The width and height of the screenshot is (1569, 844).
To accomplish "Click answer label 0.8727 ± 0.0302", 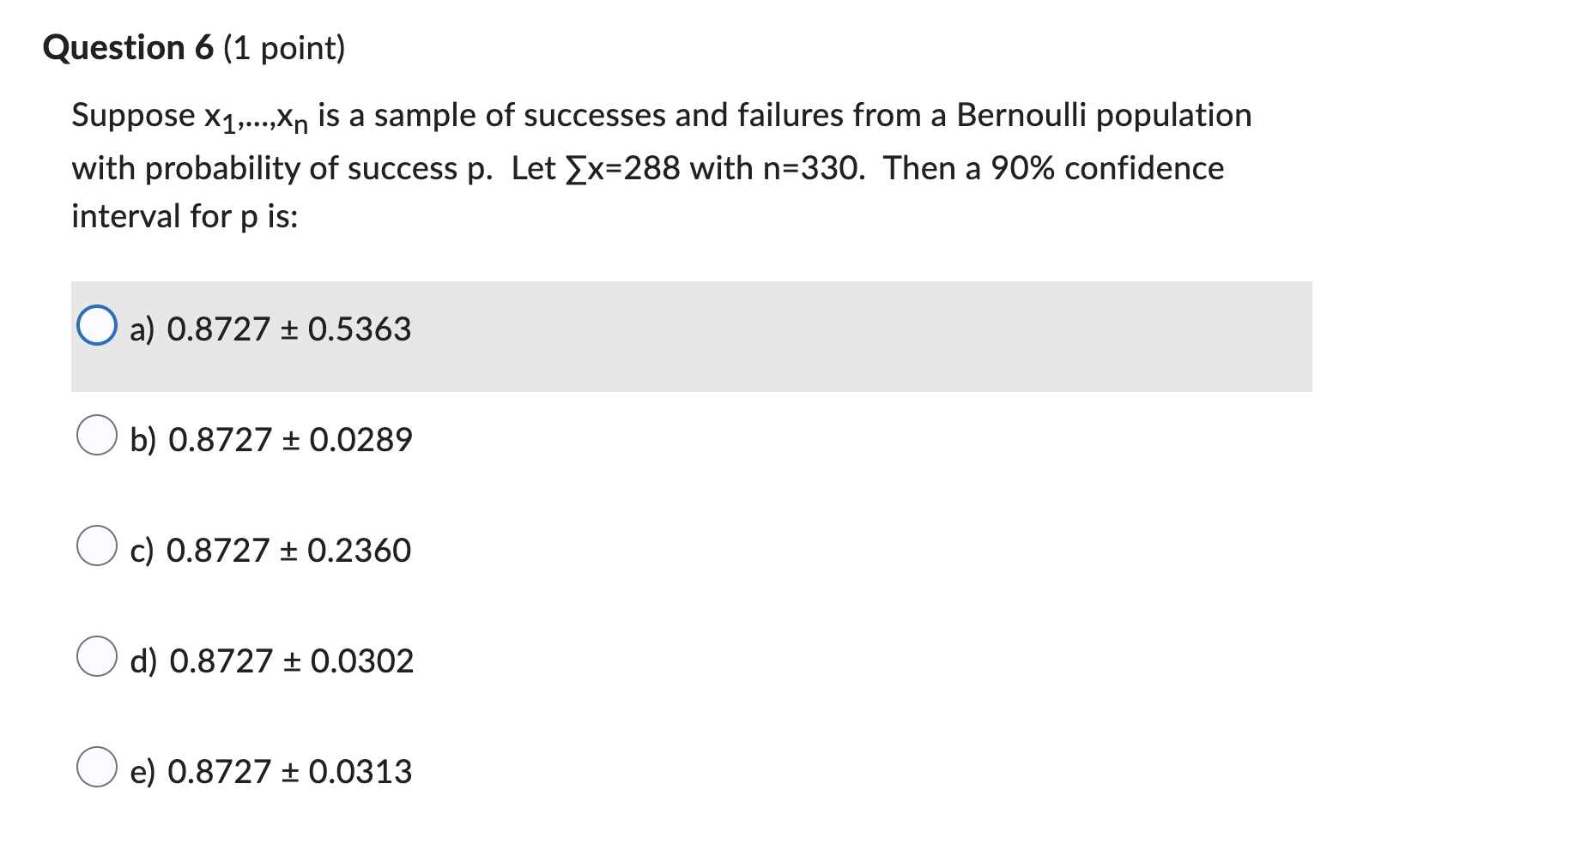I will tap(272, 661).
